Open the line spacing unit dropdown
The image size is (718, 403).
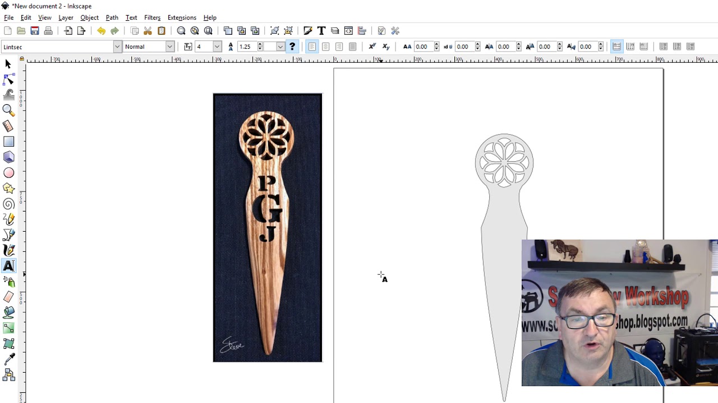tap(280, 47)
